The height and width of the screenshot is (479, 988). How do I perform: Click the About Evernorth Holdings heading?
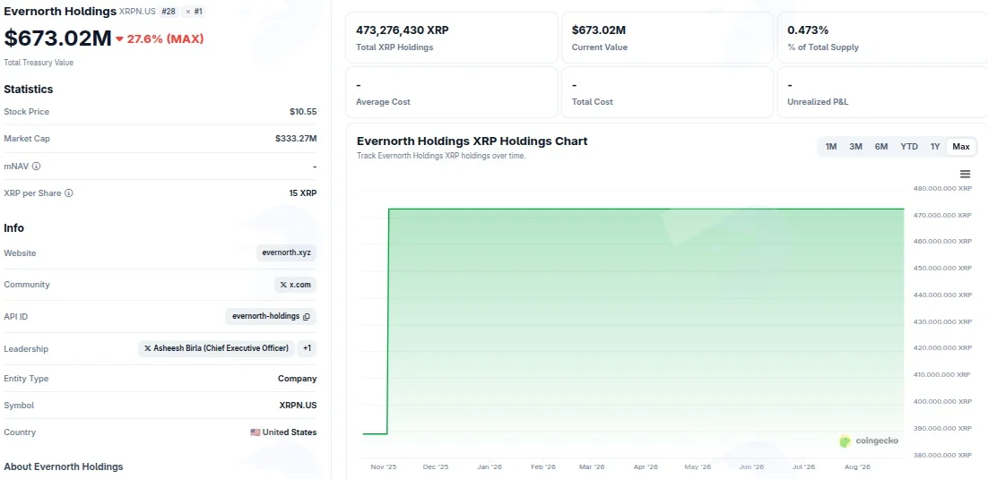(x=64, y=466)
